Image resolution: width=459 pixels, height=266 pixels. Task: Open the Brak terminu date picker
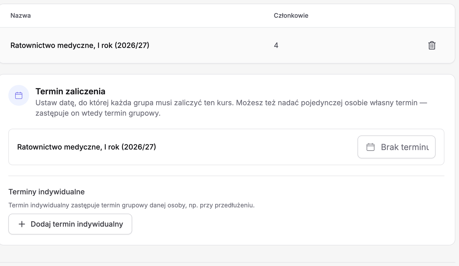tap(396, 147)
